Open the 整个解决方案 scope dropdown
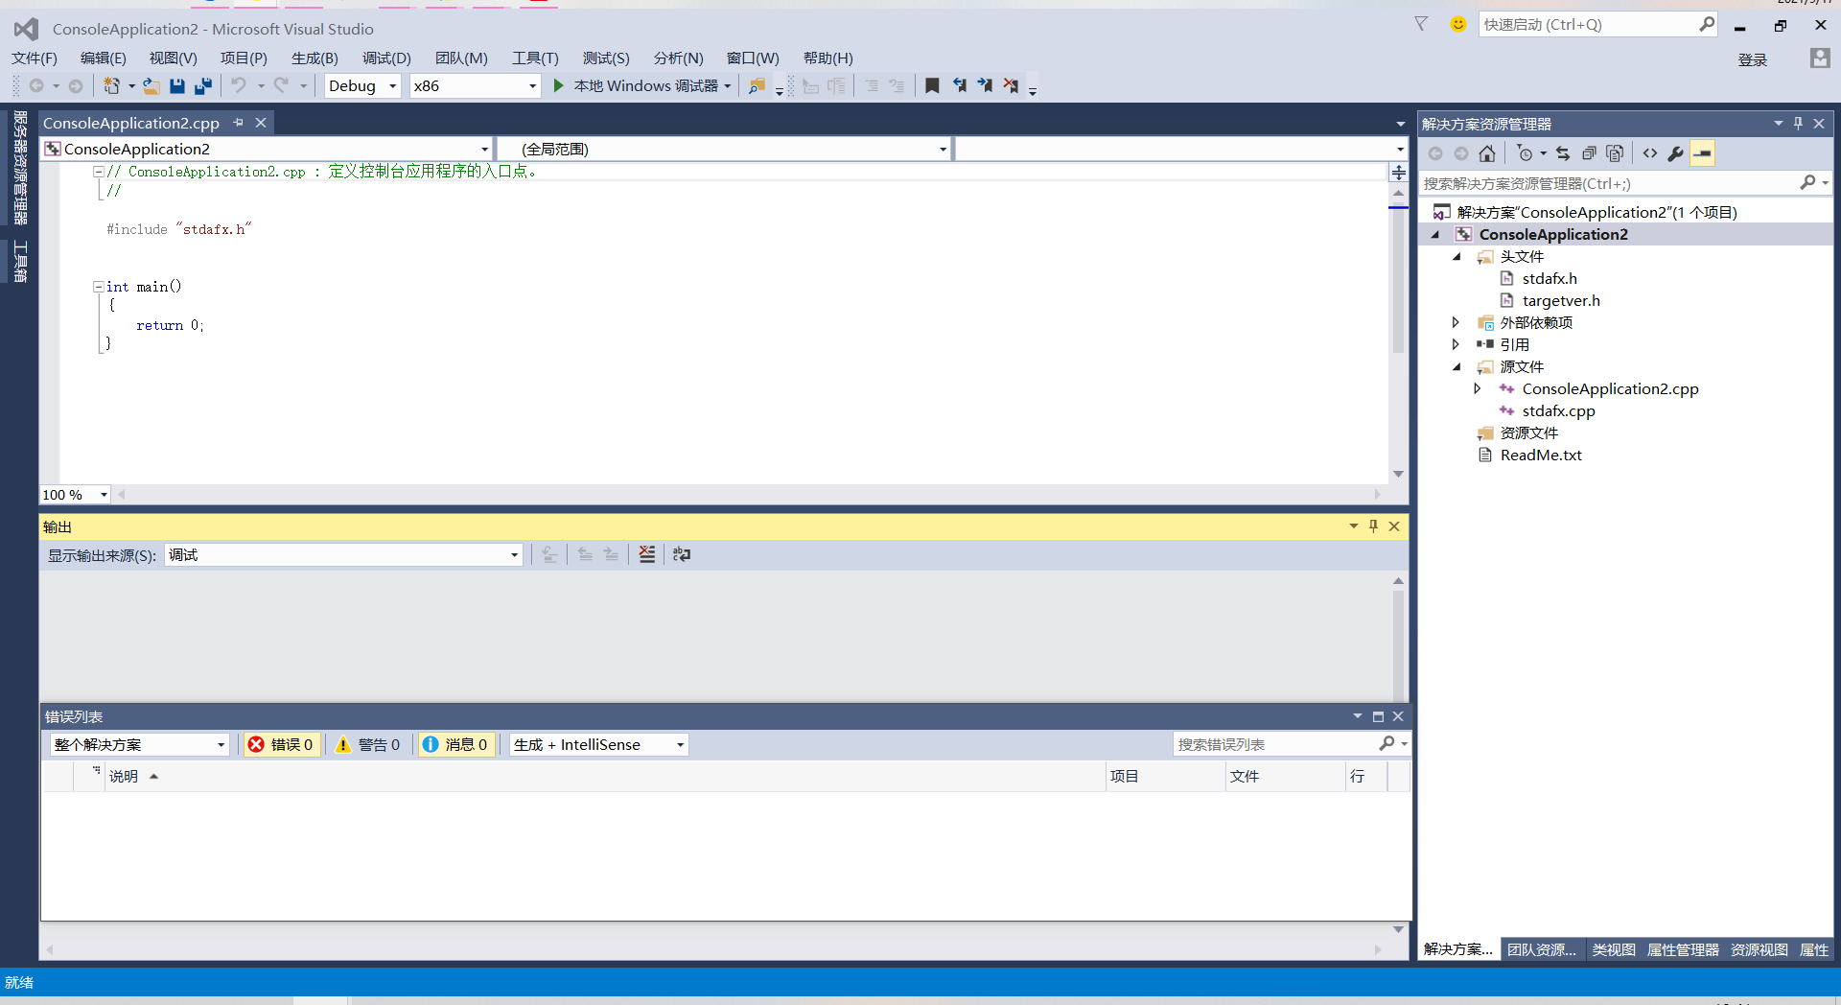1841x1005 pixels. [x=140, y=744]
